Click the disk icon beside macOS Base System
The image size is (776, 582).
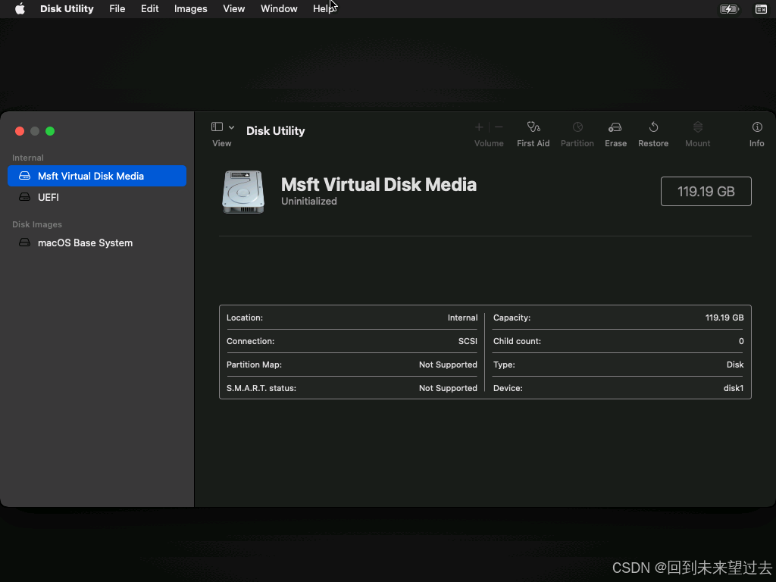pyautogui.click(x=24, y=242)
